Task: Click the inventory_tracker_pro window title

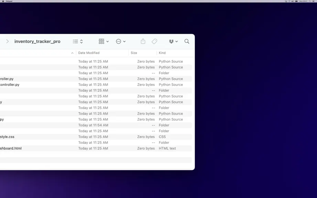Action: [x=37, y=41]
